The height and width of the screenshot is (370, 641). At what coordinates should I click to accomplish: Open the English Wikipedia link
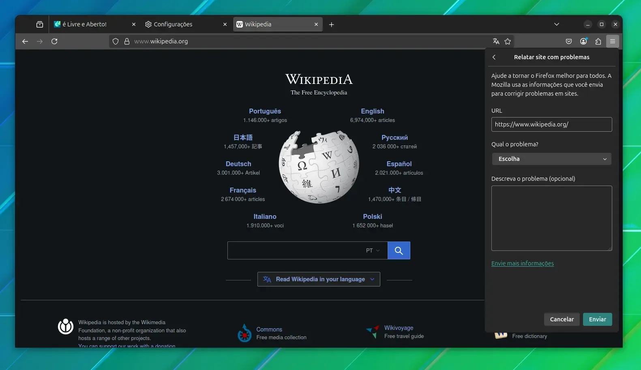pyautogui.click(x=373, y=111)
